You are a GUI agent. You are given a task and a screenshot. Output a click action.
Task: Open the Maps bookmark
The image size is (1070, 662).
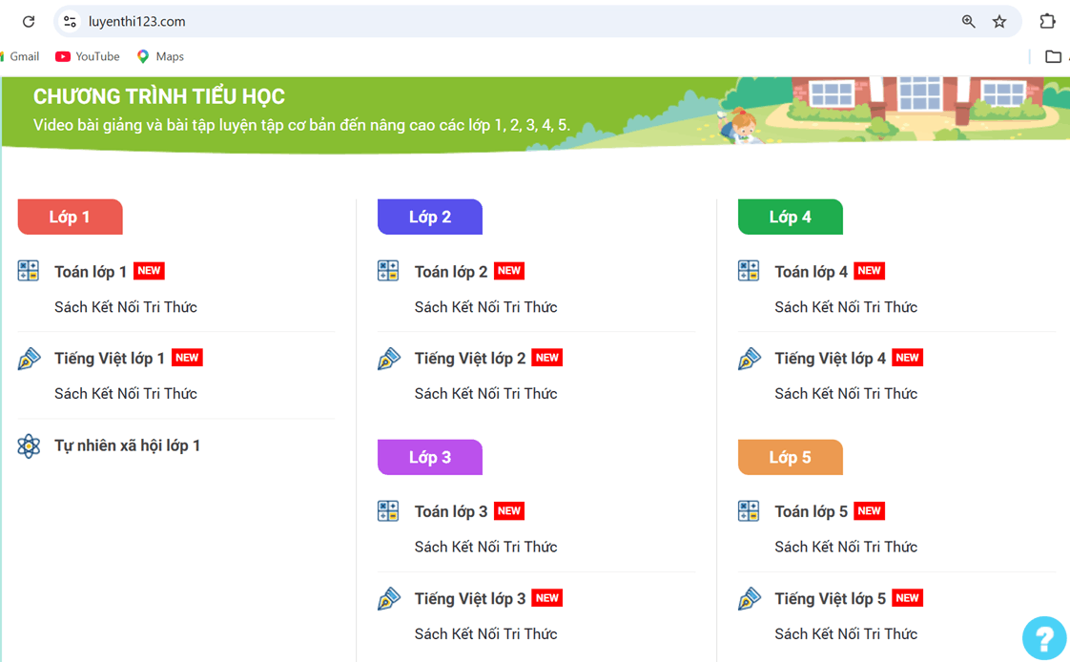(x=160, y=56)
